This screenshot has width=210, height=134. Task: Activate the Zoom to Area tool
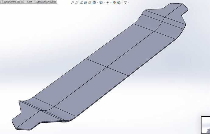[x=77, y=2]
